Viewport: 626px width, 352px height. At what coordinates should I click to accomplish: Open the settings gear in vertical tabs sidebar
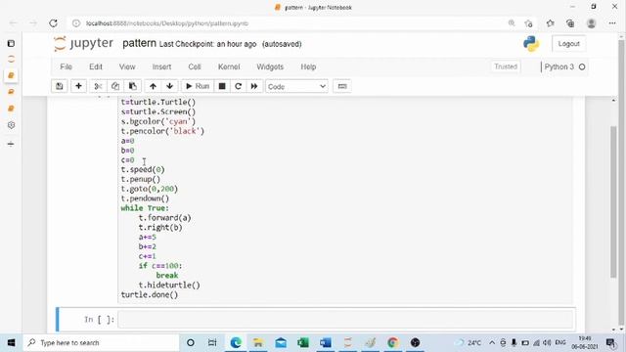tap(11, 125)
